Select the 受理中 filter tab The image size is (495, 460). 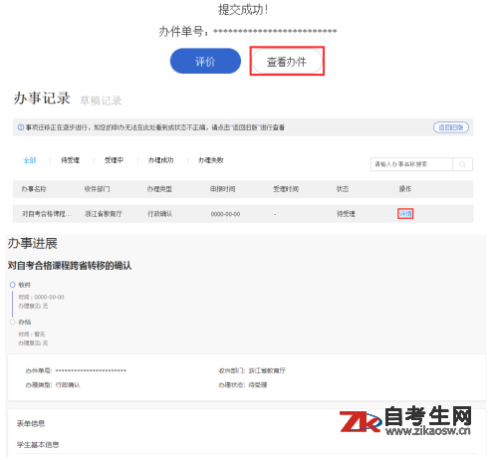coord(114,160)
